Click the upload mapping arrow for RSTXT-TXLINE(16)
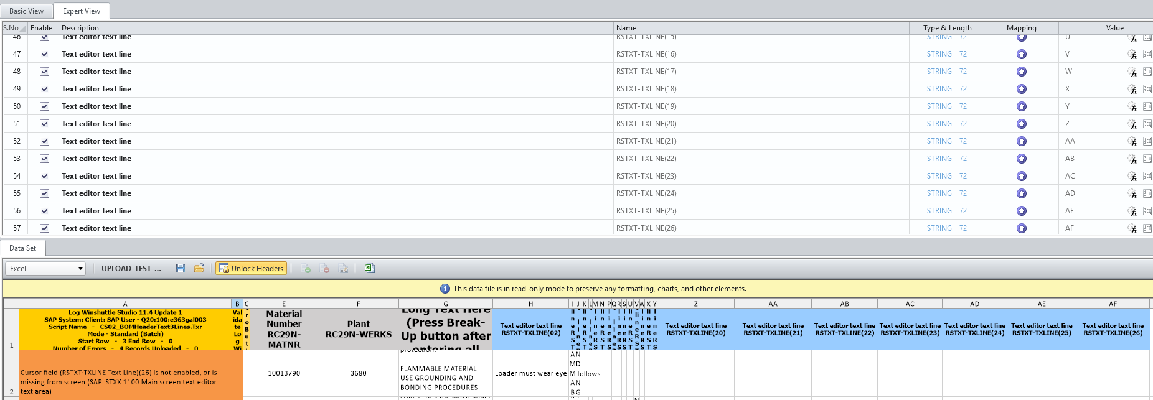The height and width of the screenshot is (400, 1153). point(1021,54)
